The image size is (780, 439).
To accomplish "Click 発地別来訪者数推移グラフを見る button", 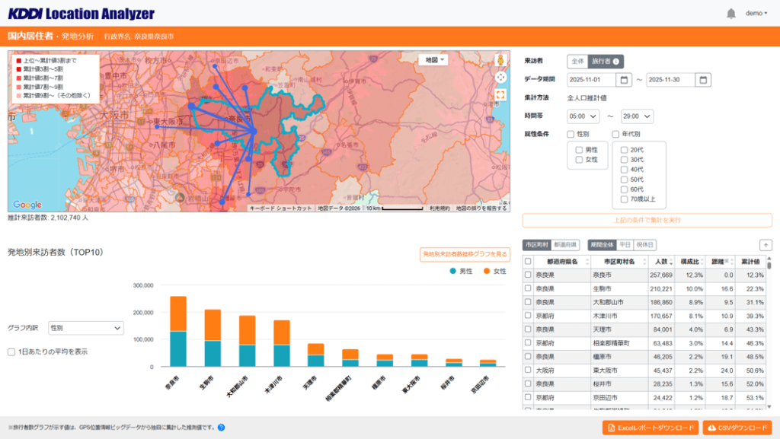I will point(465,254).
